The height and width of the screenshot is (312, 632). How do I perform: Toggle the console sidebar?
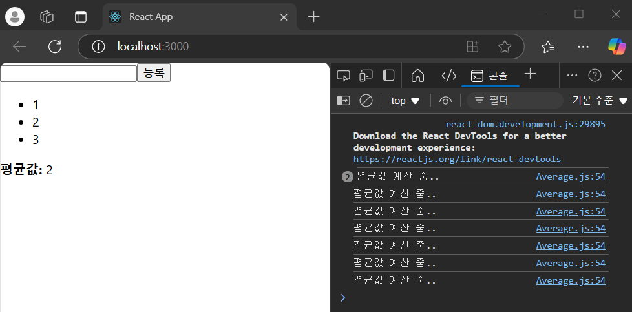click(x=343, y=100)
